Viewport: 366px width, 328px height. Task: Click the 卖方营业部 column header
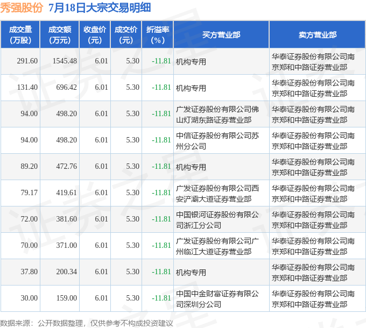[318, 35]
